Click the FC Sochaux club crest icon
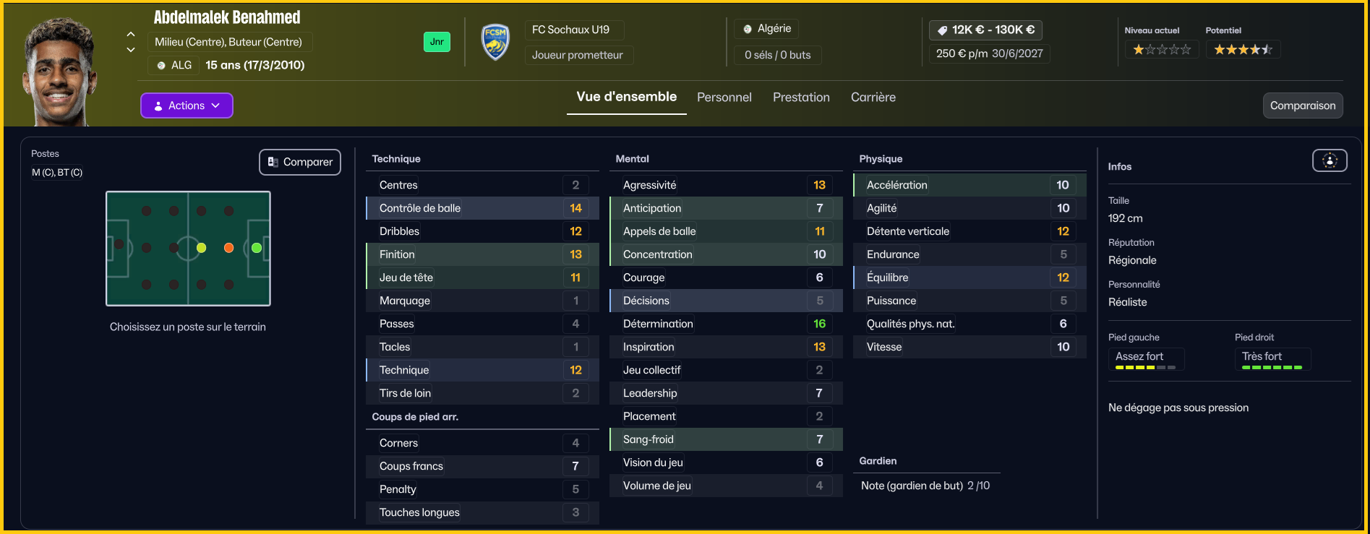Viewport: 1370px width, 534px height. (x=495, y=42)
